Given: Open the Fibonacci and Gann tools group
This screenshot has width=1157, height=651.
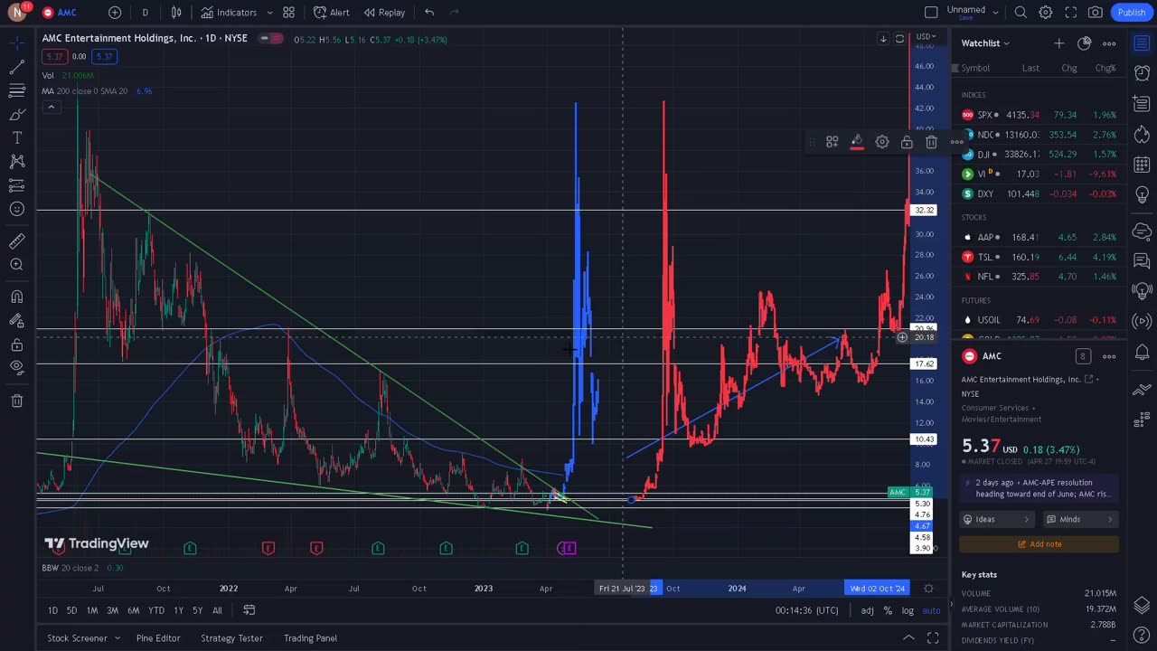Looking at the screenshot, I should point(16,91).
